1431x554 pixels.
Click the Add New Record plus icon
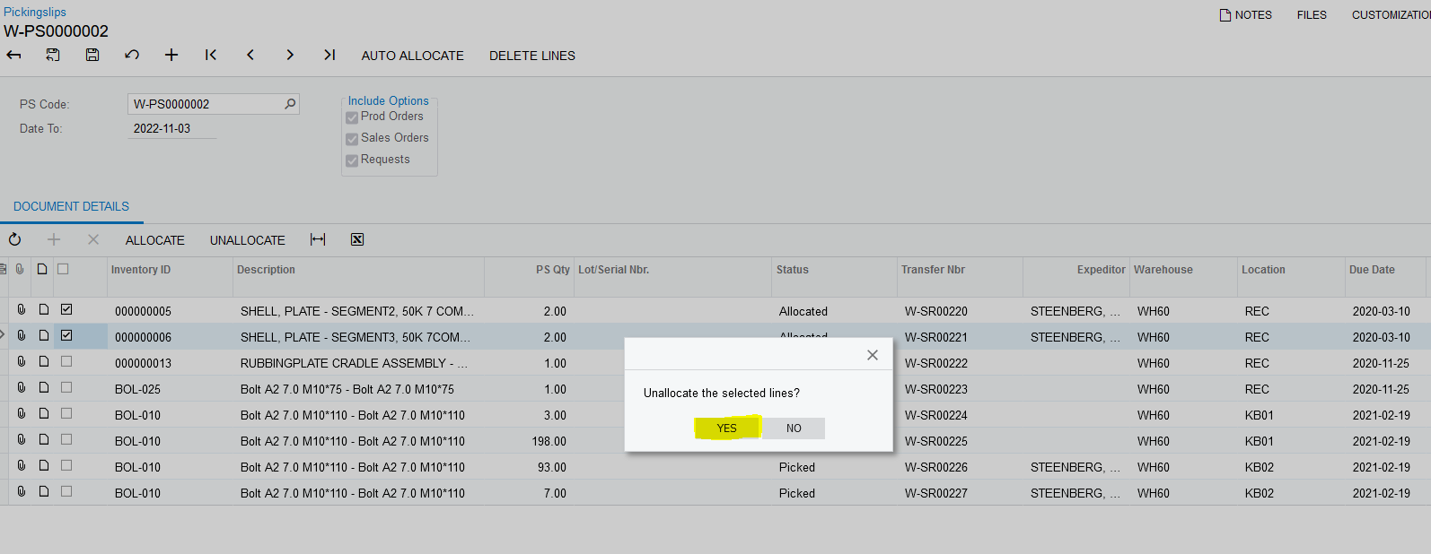171,56
